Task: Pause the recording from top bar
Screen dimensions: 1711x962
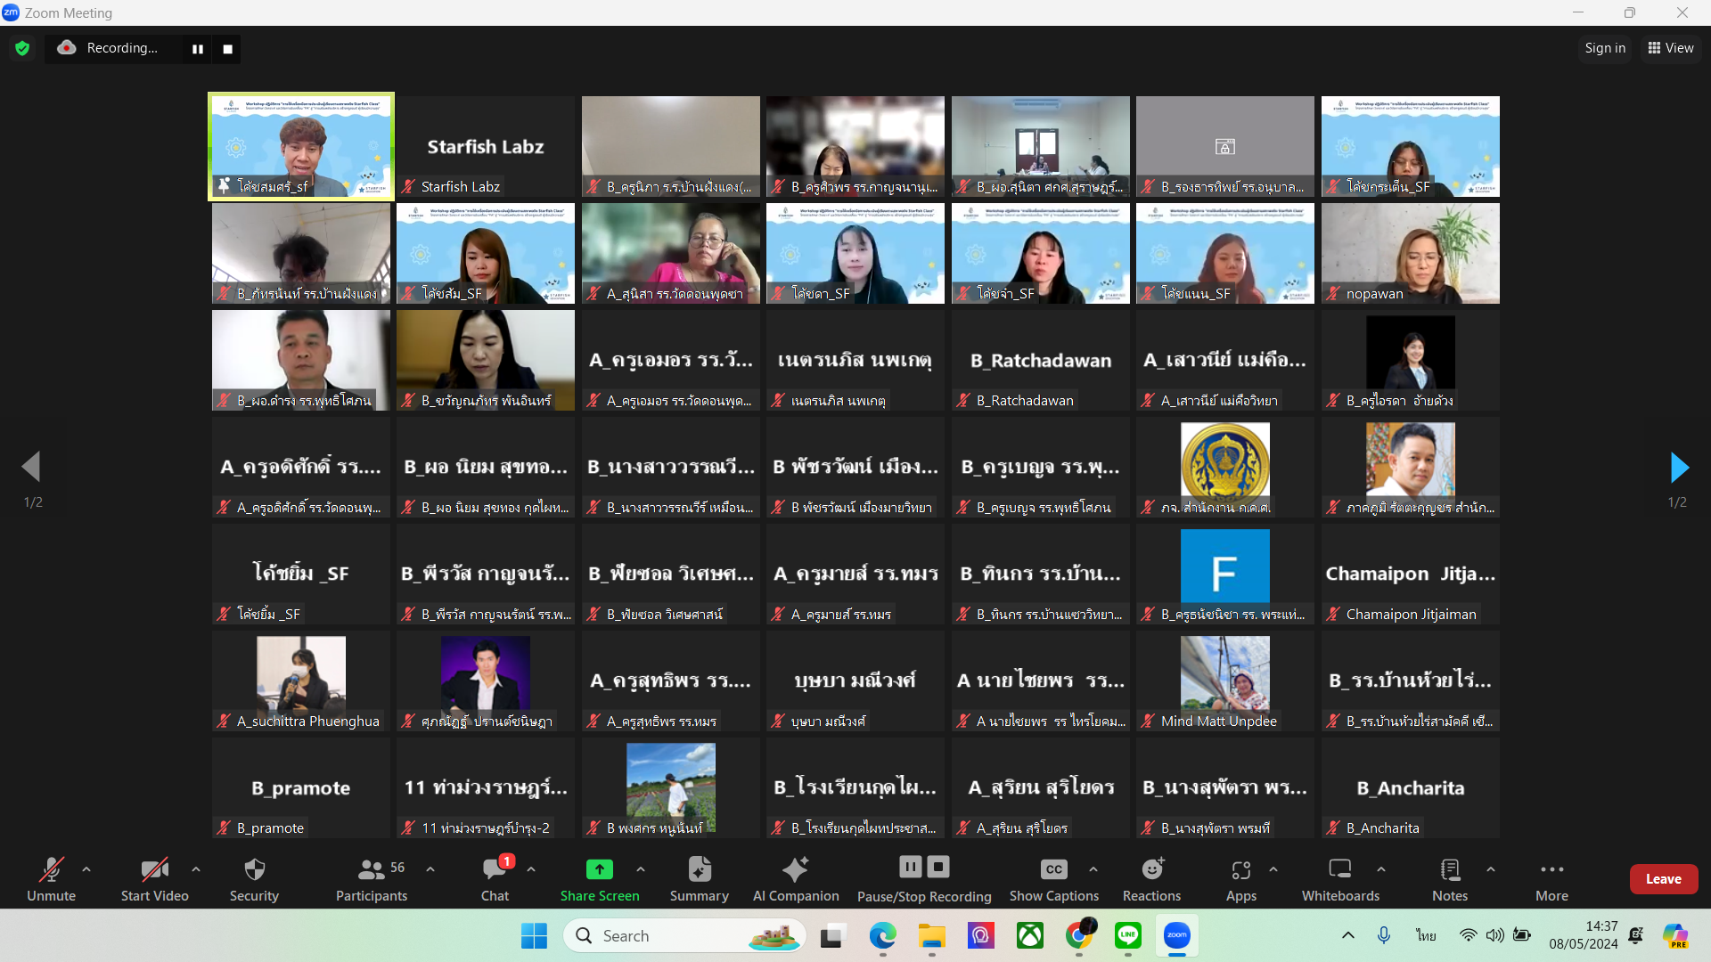Action: tap(198, 49)
